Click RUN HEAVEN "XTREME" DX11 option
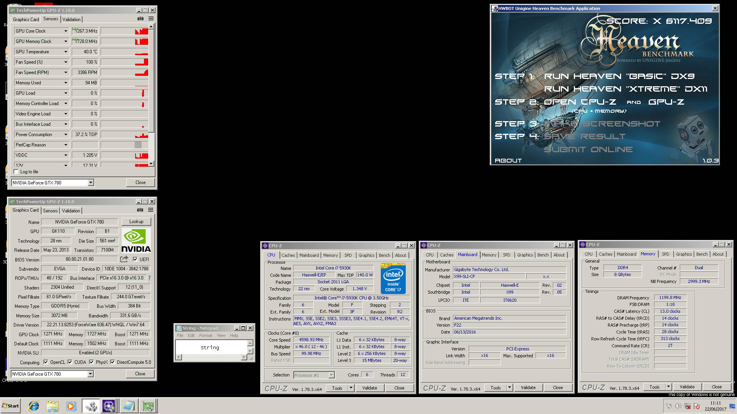 pos(626,89)
